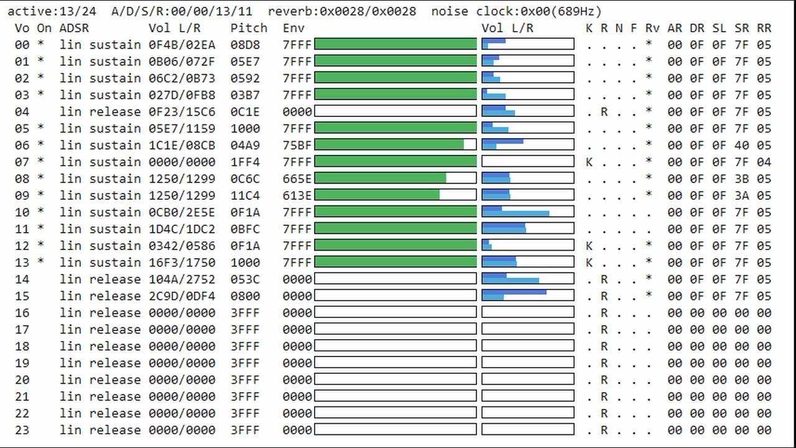Click the SR value "40" on voice 06
796x448 pixels.
[741, 145]
